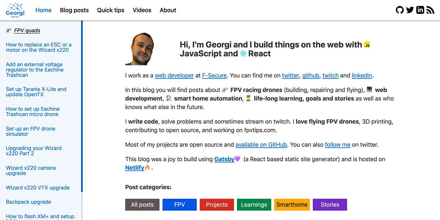Open the GitHub icon in the header
The height and width of the screenshot is (220, 440).
(x=399, y=10)
